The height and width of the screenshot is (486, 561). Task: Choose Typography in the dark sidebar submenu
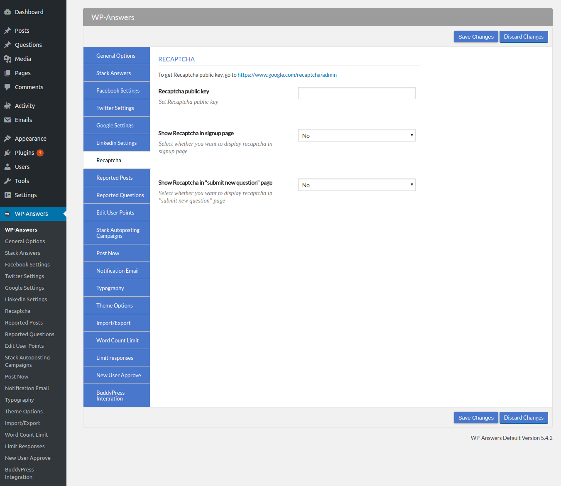coord(20,400)
